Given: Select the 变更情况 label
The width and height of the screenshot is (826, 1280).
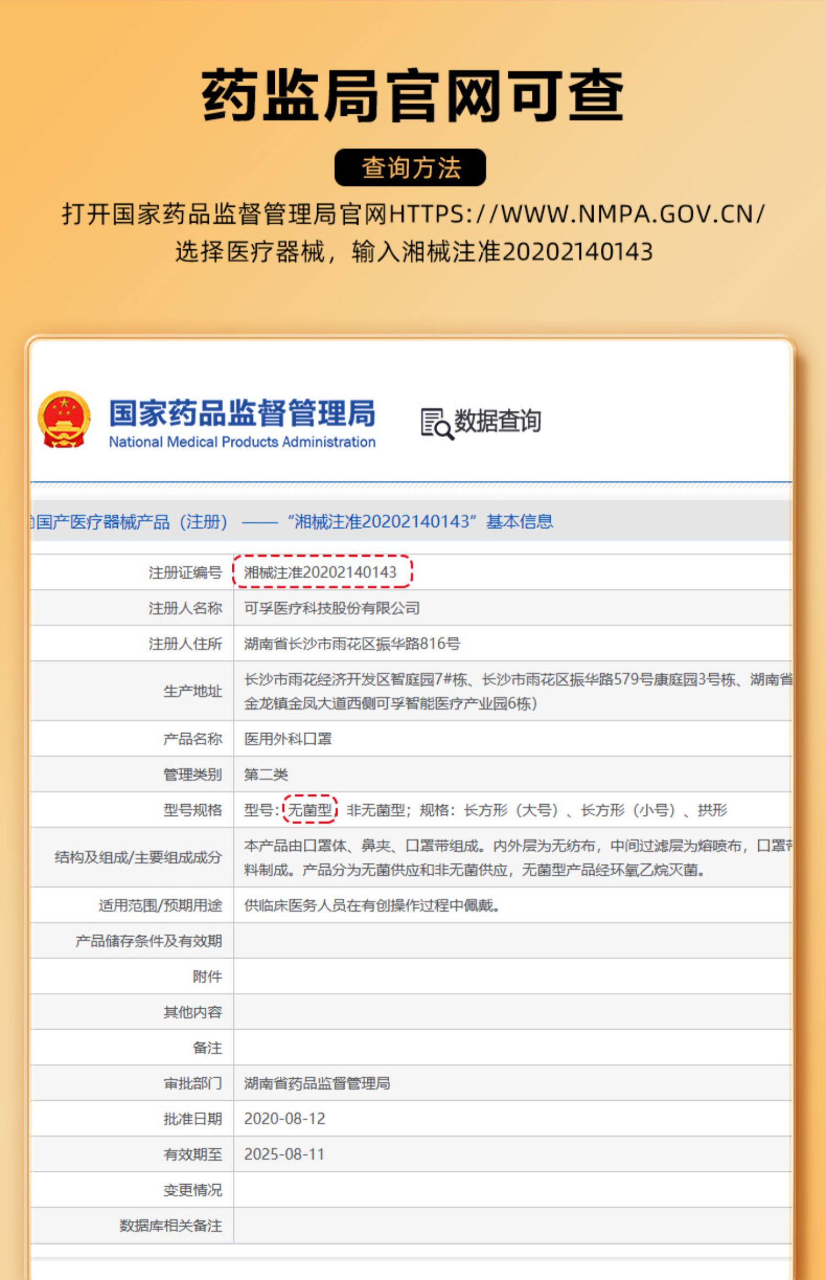Looking at the screenshot, I should 193,1190.
